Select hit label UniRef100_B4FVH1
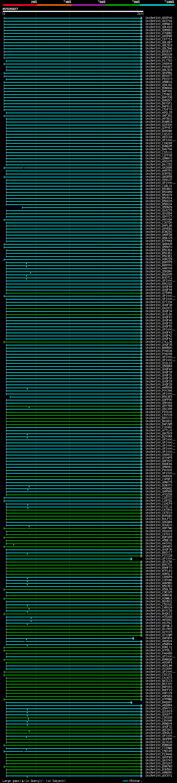Screen dimensions: 177x783 click(x=158, y=91)
